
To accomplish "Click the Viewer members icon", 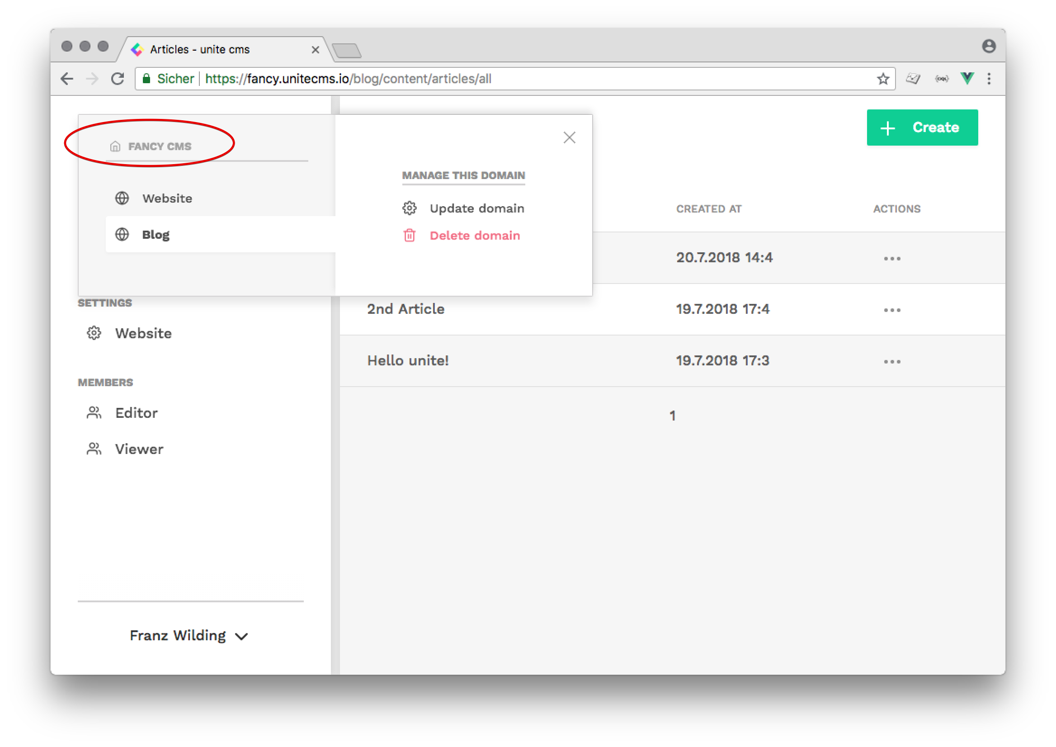I will click(x=94, y=449).
